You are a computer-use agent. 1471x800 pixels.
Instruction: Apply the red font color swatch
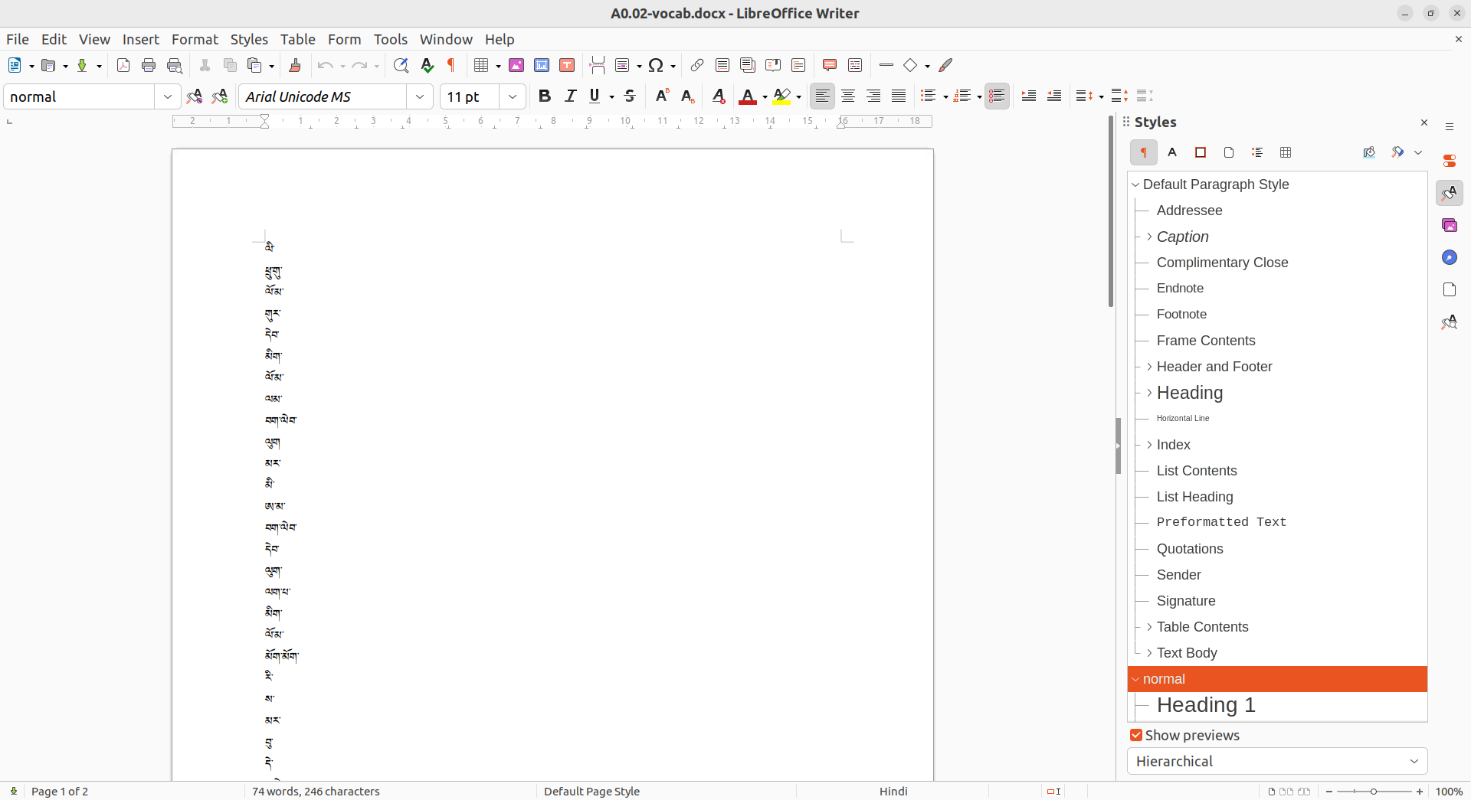[748, 96]
